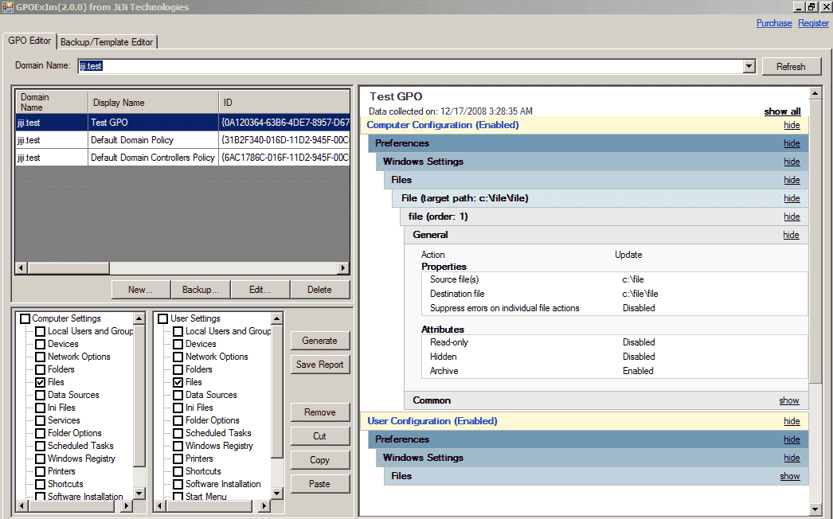Viewport: 833px width, 519px height.
Task: Open the Domain Name dropdown
Action: click(748, 66)
